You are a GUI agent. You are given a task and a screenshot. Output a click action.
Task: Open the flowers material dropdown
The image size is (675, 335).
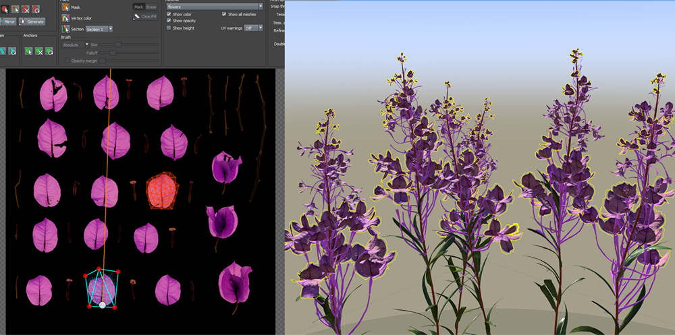[215, 6]
